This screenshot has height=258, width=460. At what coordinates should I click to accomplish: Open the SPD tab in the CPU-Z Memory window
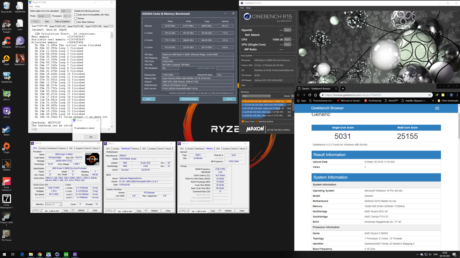point(218,149)
